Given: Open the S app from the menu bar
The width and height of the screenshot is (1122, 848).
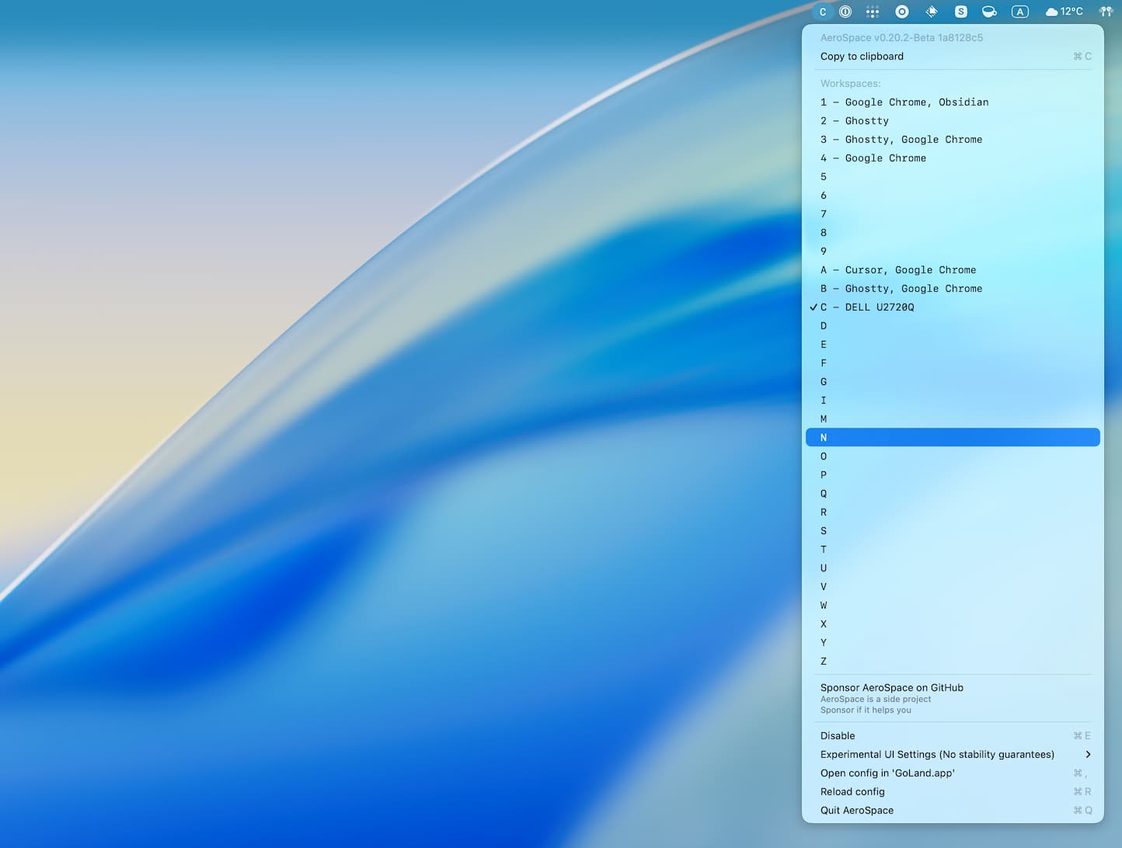Looking at the screenshot, I should tap(960, 12).
